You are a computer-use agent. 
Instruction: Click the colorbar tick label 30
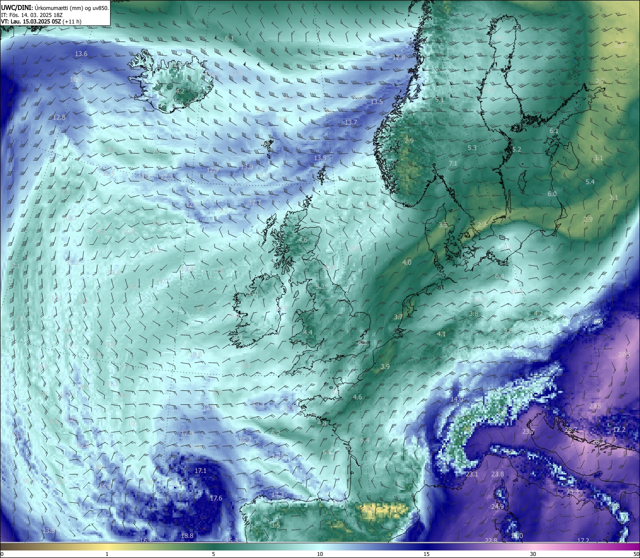(x=533, y=554)
